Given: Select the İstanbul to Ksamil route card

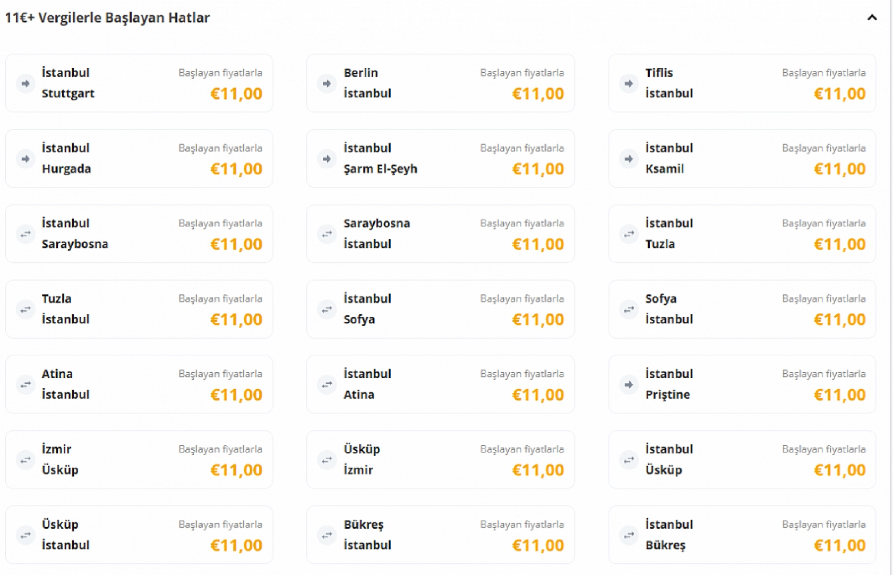Looking at the screenshot, I should click(742, 159).
